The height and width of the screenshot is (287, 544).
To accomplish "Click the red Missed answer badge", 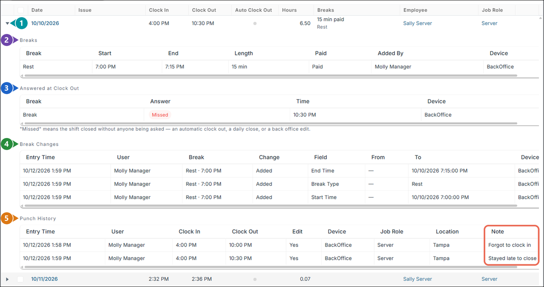I will 160,115.
